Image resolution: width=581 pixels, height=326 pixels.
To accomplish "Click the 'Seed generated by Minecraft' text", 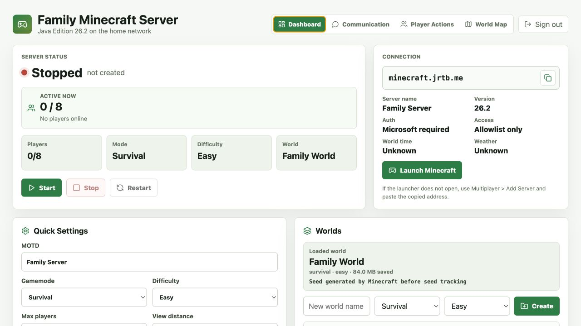I will coord(388,282).
